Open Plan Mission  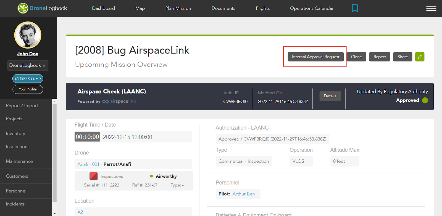(178, 8)
